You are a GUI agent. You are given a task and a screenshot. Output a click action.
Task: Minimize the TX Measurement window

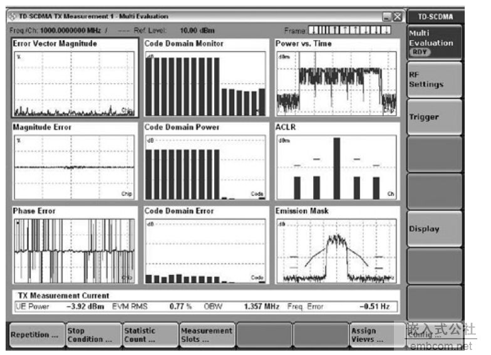(x=387, y=16)
